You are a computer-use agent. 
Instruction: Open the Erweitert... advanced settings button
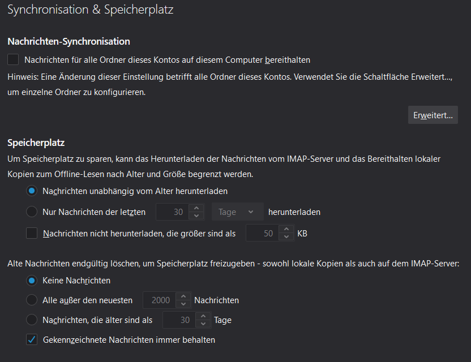click(x=433, y=115)
